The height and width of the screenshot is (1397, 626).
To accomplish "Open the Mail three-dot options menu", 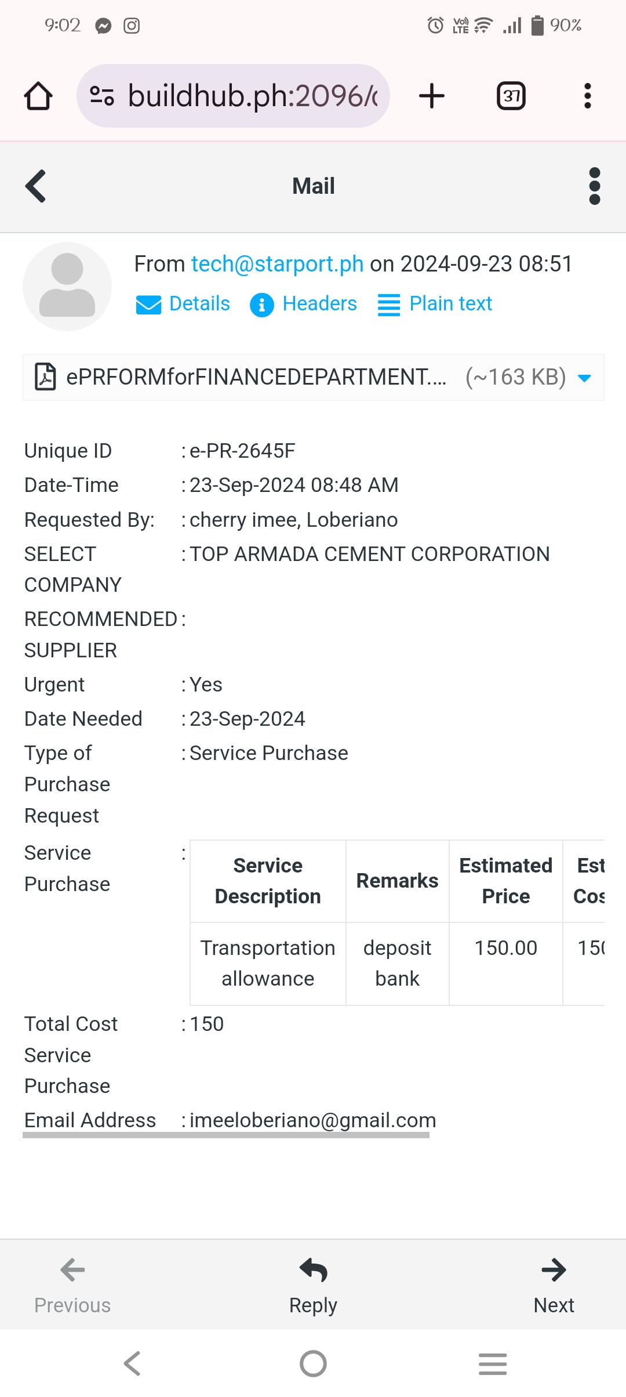I will (594, 186).
